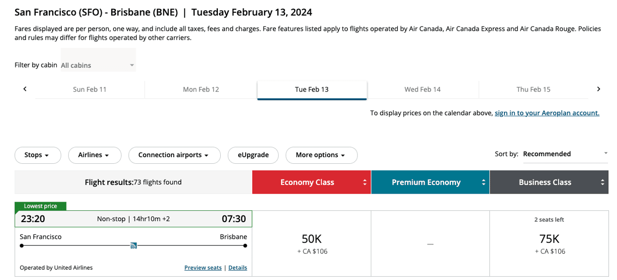Click the sort arrows on Economy Class header
The width and height of the screenshot is (617, 280).
(365, 182)
